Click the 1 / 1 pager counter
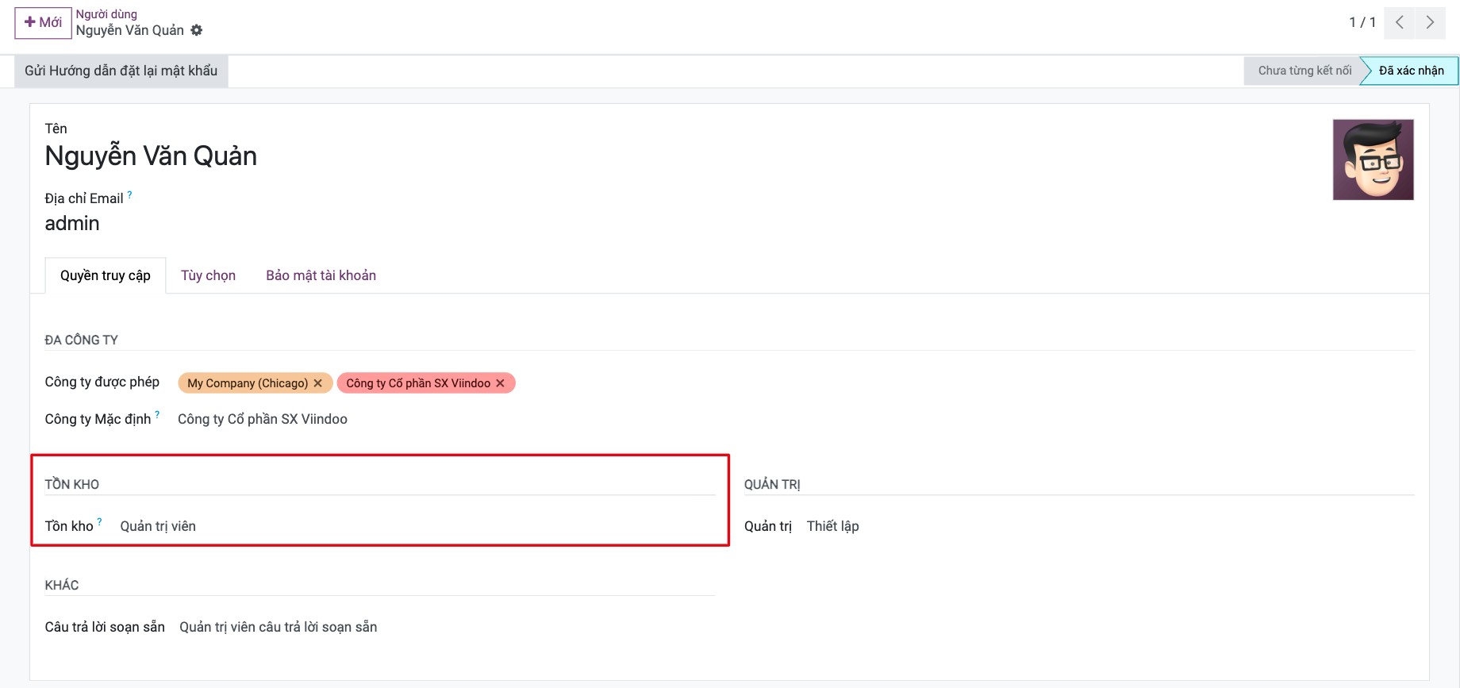 click(1362, 22)
